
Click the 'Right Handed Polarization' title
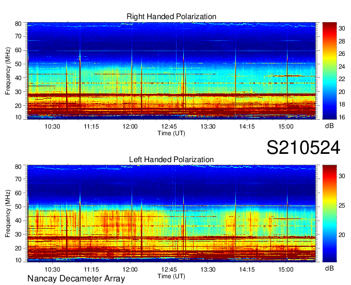[x=171, y=17]
